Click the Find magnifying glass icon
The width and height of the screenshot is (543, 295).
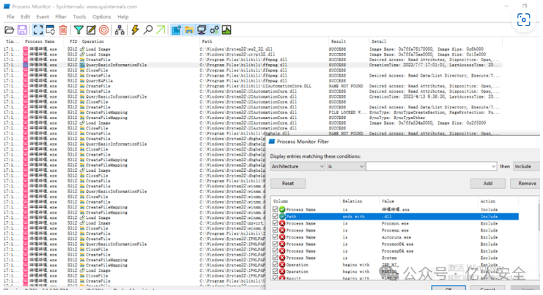[148, 30]
